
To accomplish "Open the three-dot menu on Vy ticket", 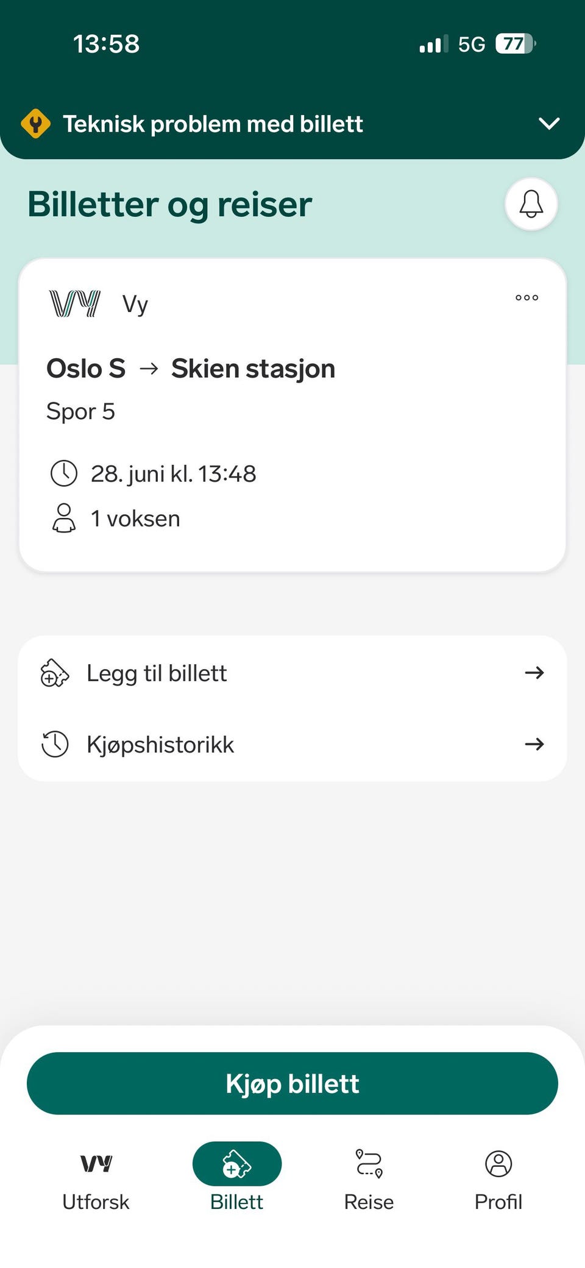I will (526, 297).
